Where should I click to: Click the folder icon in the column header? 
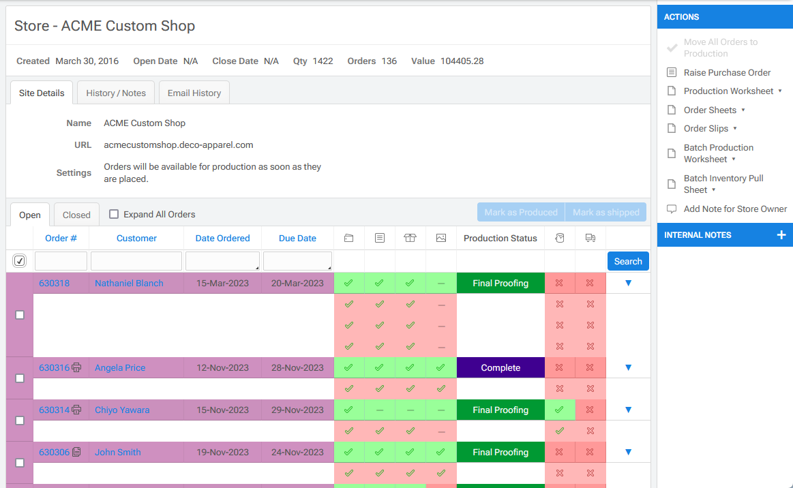point(348,238)
